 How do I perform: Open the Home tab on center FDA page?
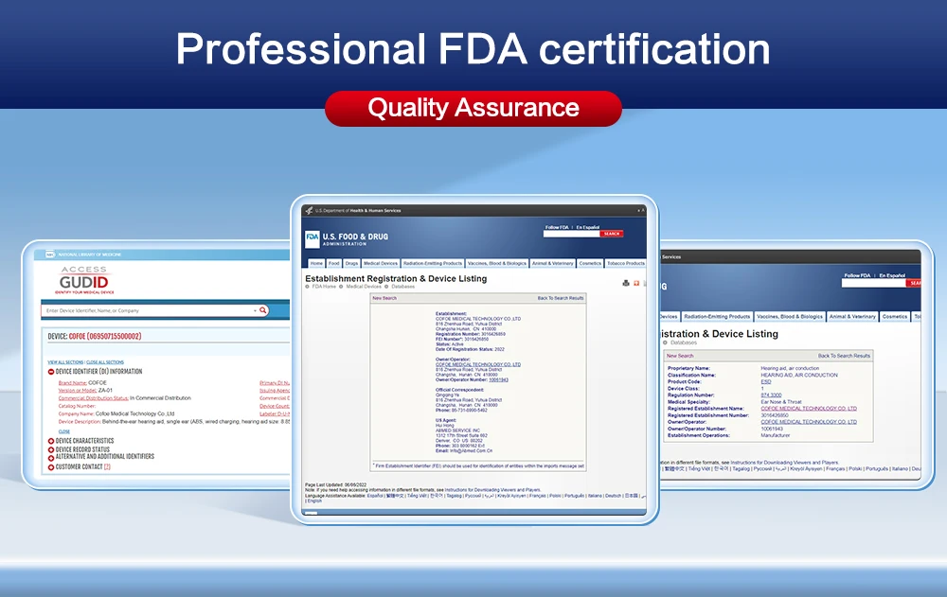316,264
